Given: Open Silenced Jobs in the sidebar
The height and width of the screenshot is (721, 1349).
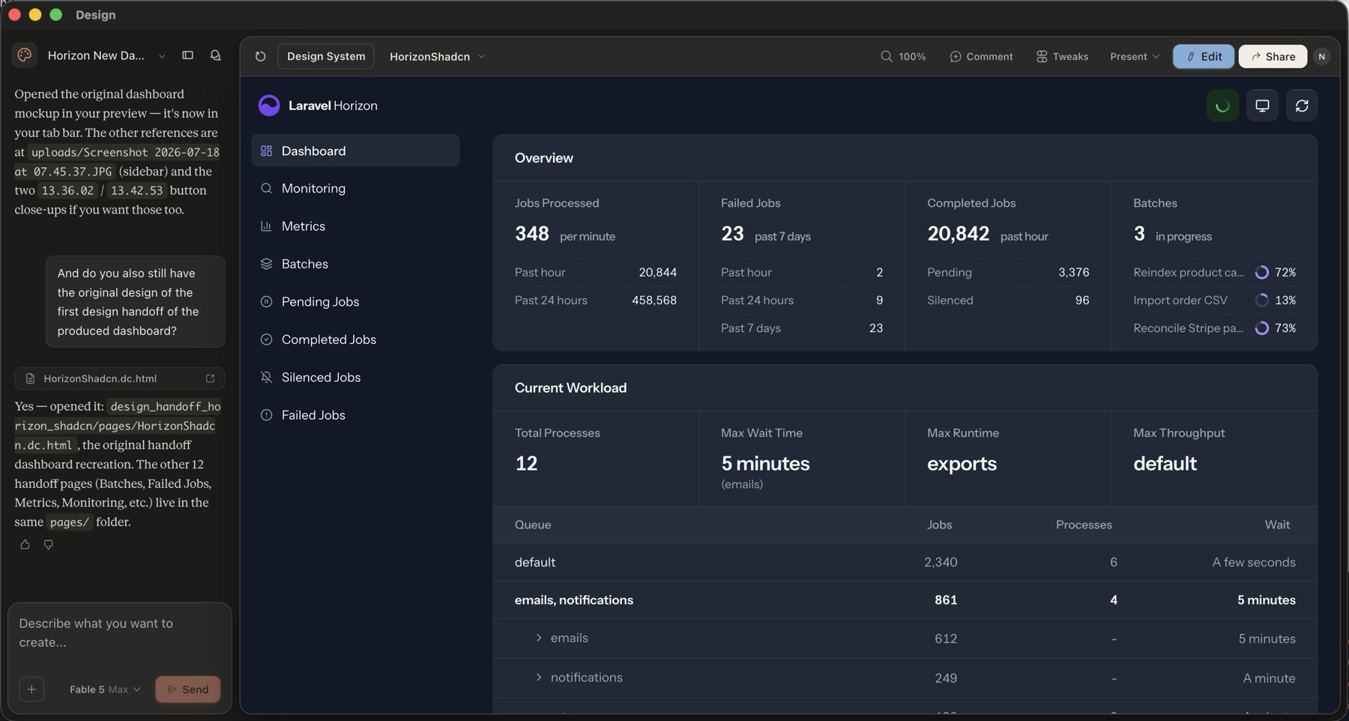Looking at the screenshot, I should point(355,377).
